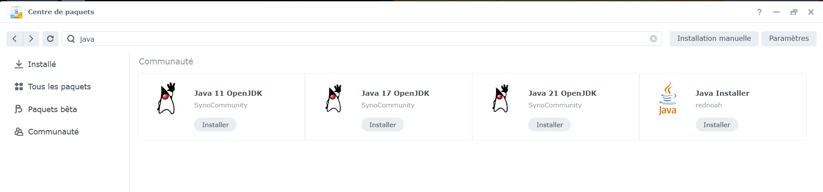This screenshot has height=192, width=823.
Task: Open help with the question mark icon
Action: pyautogui.click(x=759, y=12)
